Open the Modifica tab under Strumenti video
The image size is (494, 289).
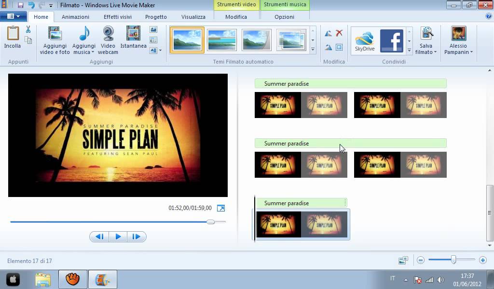pyautogui.click(x=236, y=17)
